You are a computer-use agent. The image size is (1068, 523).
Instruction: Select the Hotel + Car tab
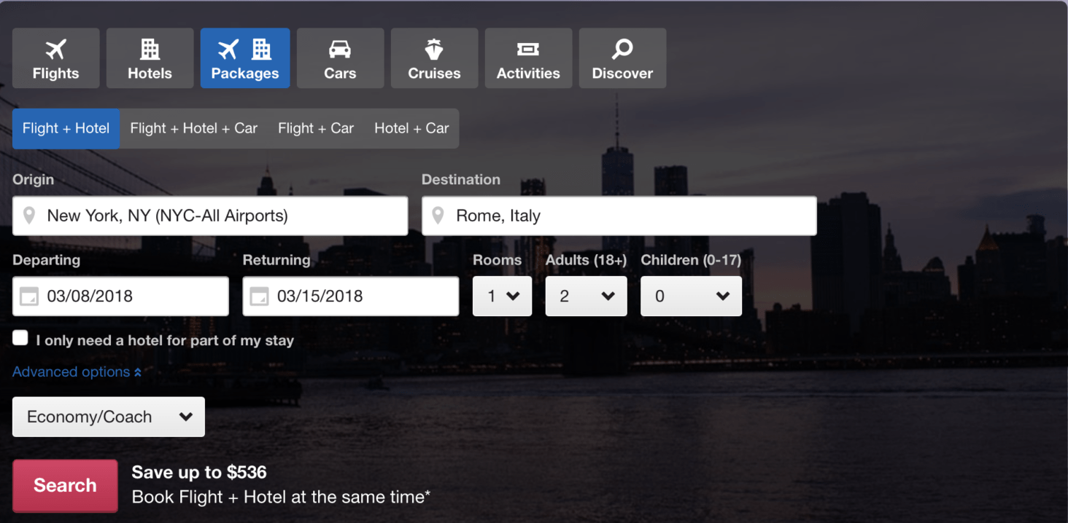tap(411, 128)
